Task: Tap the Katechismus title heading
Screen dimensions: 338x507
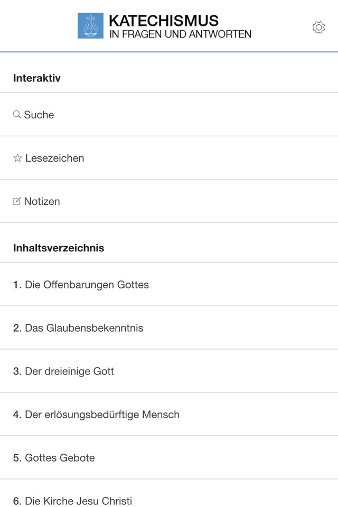Action: tap(164, 21)
